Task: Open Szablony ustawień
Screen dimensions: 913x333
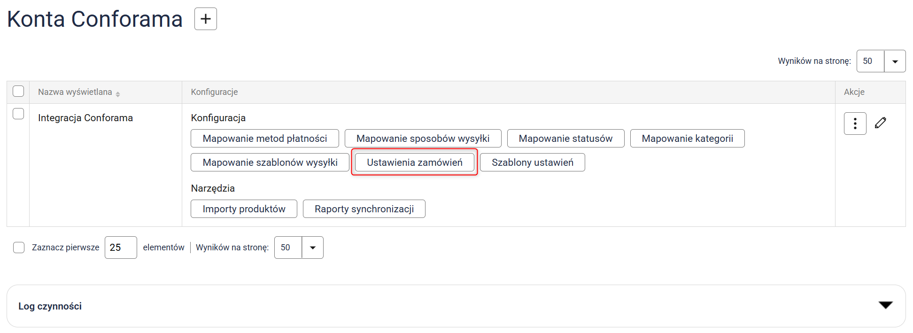Action: [532, 163]
